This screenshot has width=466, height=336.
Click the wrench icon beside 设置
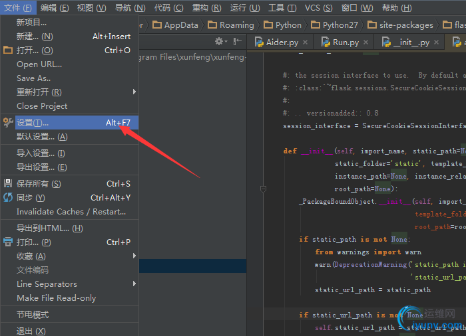pos(8,122)
